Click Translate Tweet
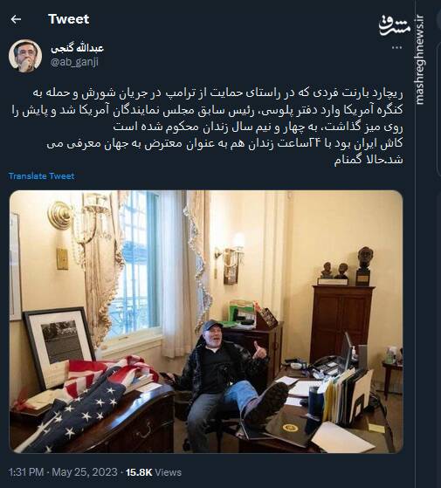This screenshot has width=441, height=488. click(x=41, y=176)
